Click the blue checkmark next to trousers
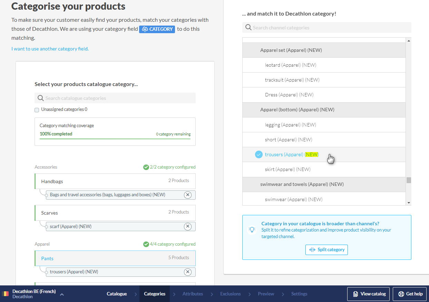Screen dimensions: 429x302 pyautogui.click(x=259, y=154)
